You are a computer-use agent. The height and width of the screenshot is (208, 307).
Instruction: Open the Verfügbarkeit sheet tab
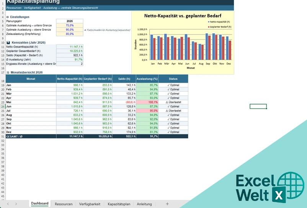tap(90, 204)
